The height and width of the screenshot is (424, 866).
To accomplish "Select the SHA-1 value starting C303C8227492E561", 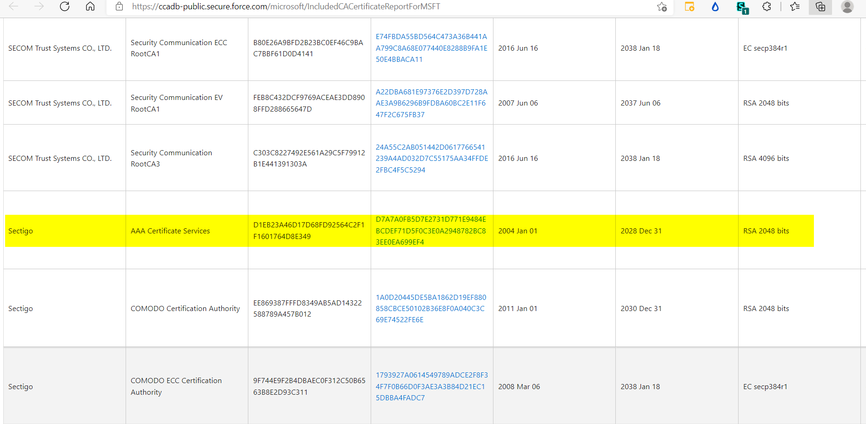I will 309,158.
